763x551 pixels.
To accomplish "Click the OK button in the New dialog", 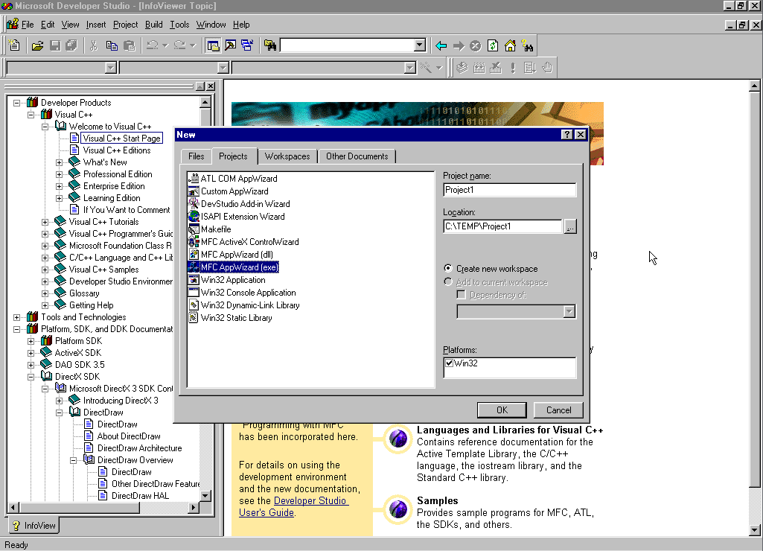I will click(501, 410).
